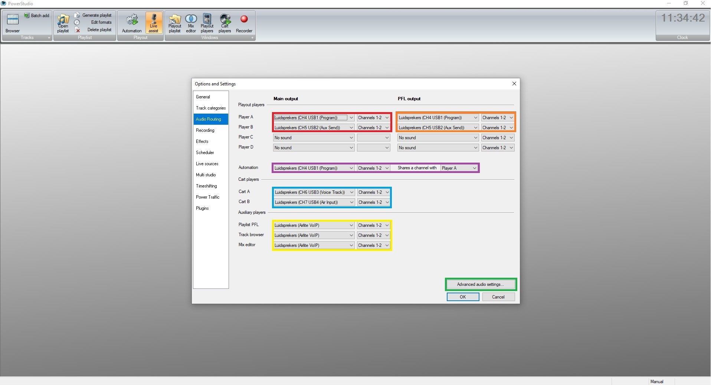
Task: Start Automation playout mode
Action: click(132, 23)
